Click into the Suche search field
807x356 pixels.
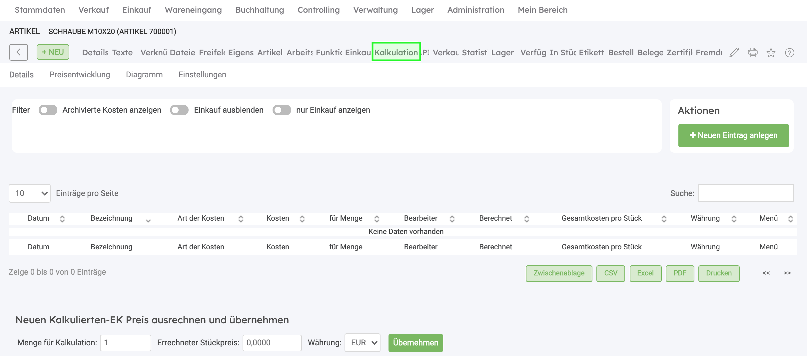pos(746,193)
